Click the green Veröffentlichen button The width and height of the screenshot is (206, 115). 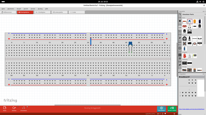[x=172, y=109]
